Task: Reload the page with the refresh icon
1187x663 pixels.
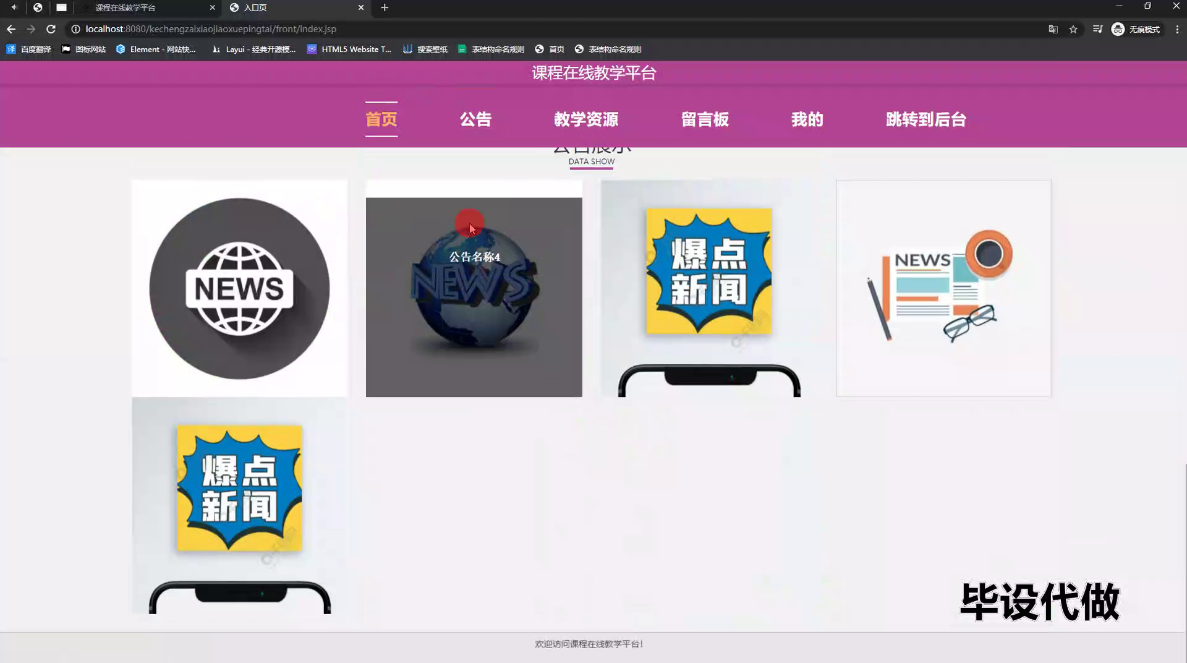Action: [x=51, y=29]
